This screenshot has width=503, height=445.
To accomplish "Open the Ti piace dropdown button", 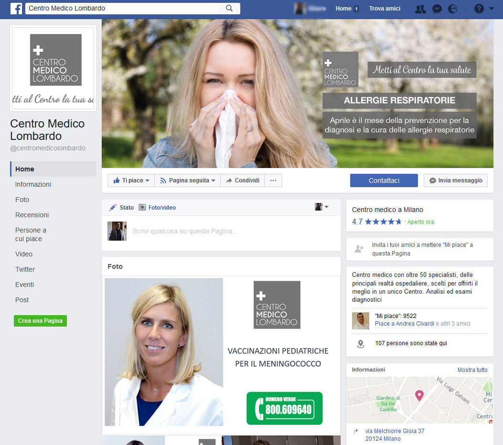I will point(131,180).
